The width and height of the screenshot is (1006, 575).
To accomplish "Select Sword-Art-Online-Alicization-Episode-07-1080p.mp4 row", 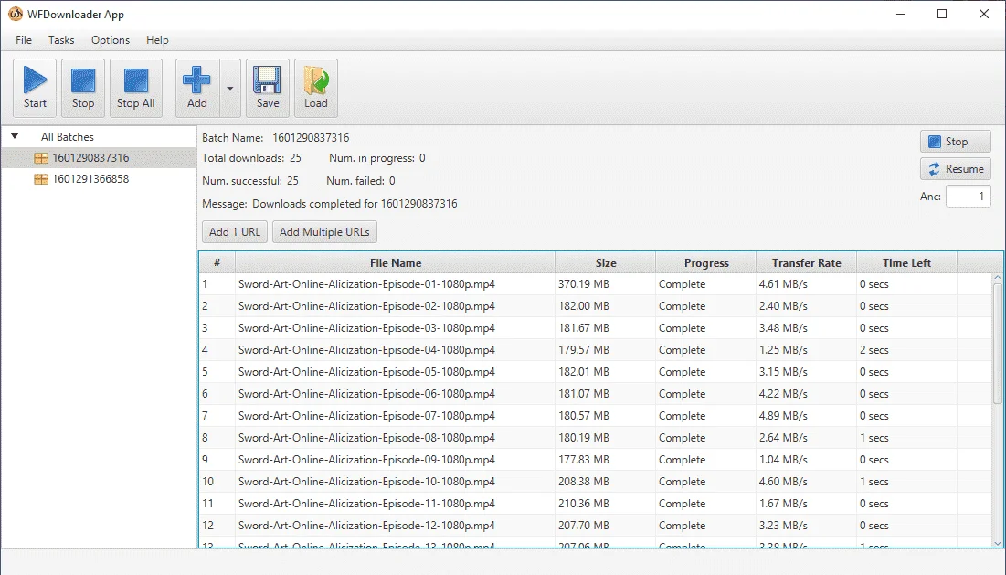I will point(596,416).
